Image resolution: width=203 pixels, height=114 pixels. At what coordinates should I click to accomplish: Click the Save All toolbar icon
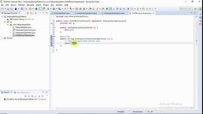(x=11, y=9)
